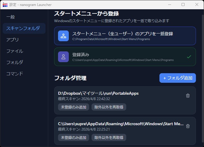Switch to the アプリ section
This screenshot has height=147, width=204.
(13, 40)
